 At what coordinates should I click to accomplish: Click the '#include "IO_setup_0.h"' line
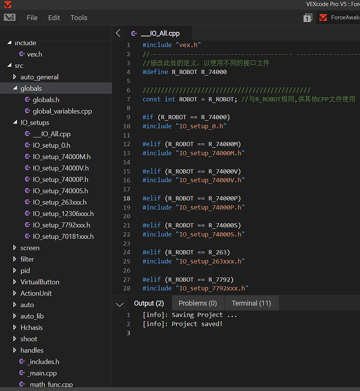tap(184, 126)
